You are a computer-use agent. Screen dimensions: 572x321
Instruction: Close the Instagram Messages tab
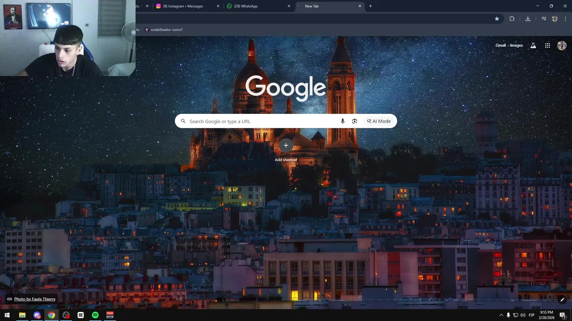tap(218, 6)
